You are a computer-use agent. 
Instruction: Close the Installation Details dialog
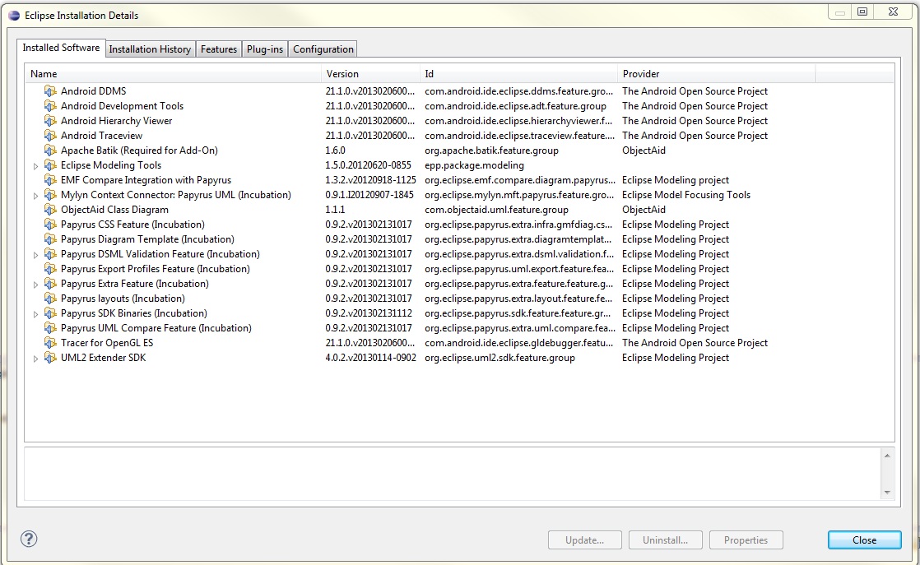click(x=865, y=540)
